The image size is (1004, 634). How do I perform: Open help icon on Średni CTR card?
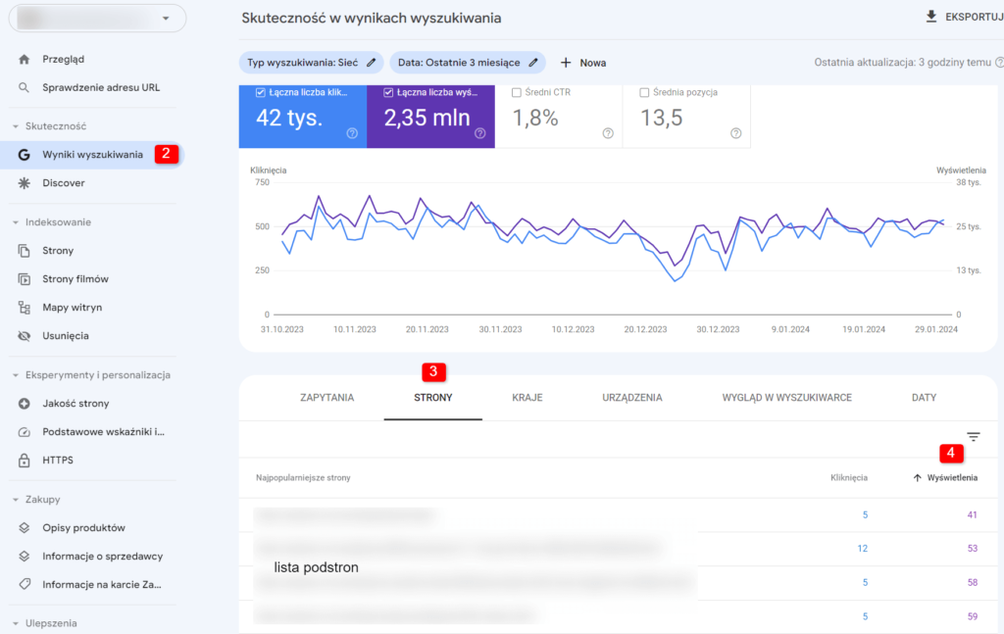[x=608, y=133]
